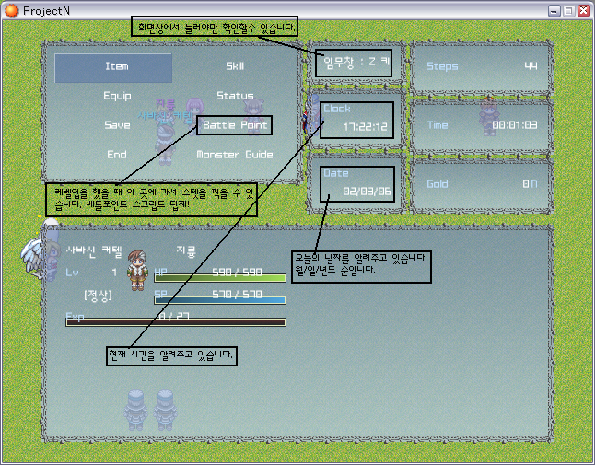This screenshot has width=595, height=465.
Task: Click the brown-haired character sprite
Action: 139,272
